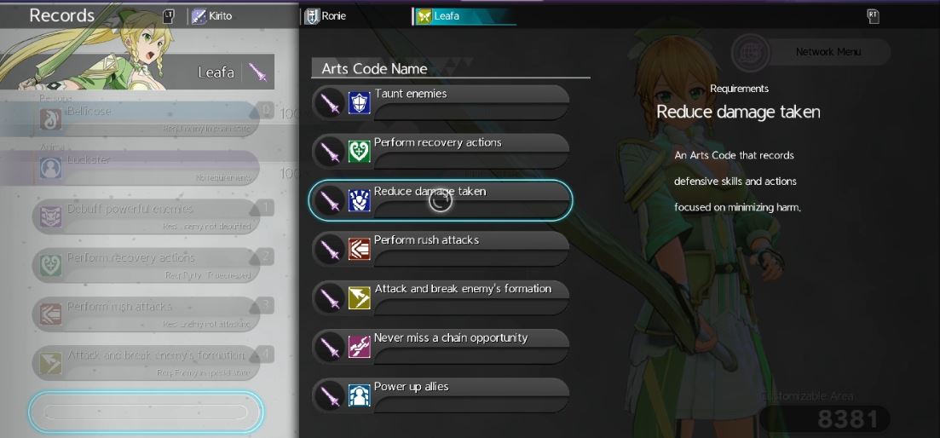
Task: Click the LT shoulder button icon
Action: (169, 17)
